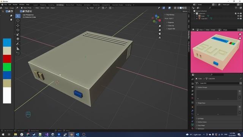Screen dimensions: 243x137
Task: Select the Cursor tool in viewport toolbar
Action: [18, 21]
